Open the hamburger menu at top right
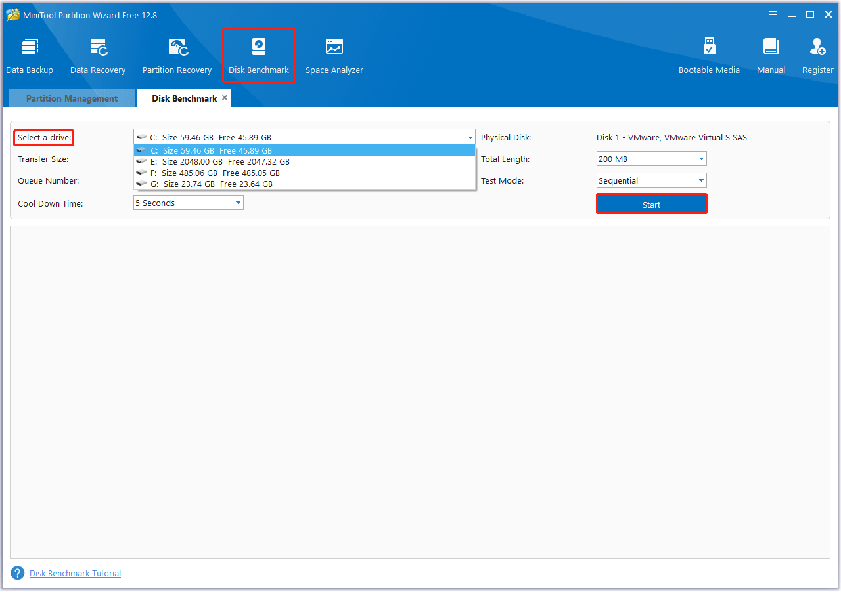The height and width of the screenshot is (592, 841). [773, 14]
